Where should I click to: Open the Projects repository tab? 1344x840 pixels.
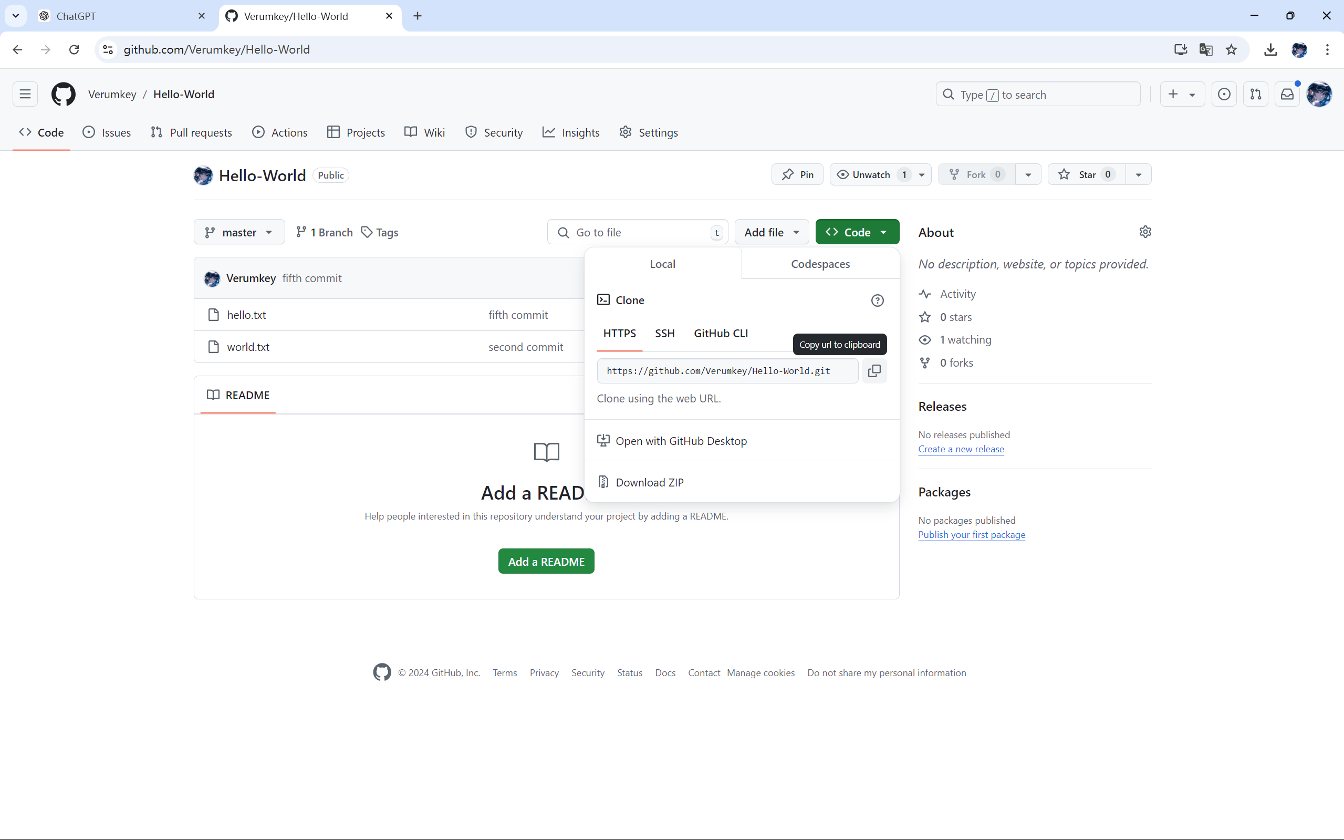tap(356, 132)
